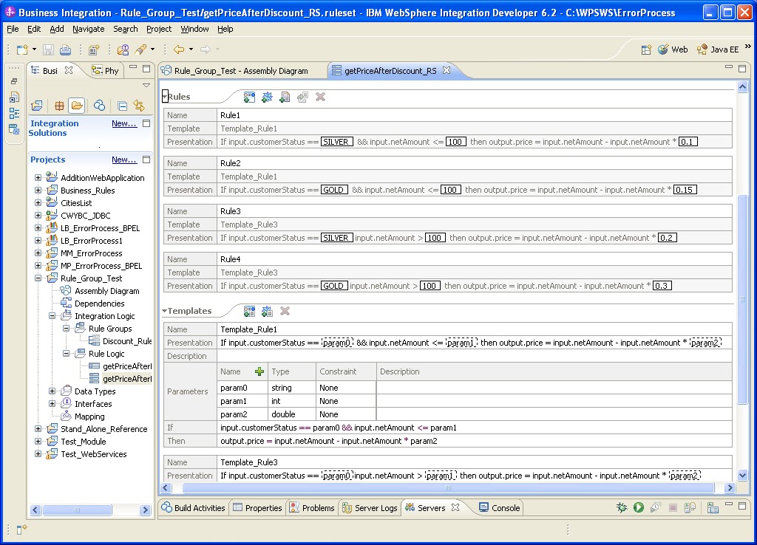Open dropdown arrow beside Back arrow
This screenshot has height=545, width=757.
click(191, 49)
